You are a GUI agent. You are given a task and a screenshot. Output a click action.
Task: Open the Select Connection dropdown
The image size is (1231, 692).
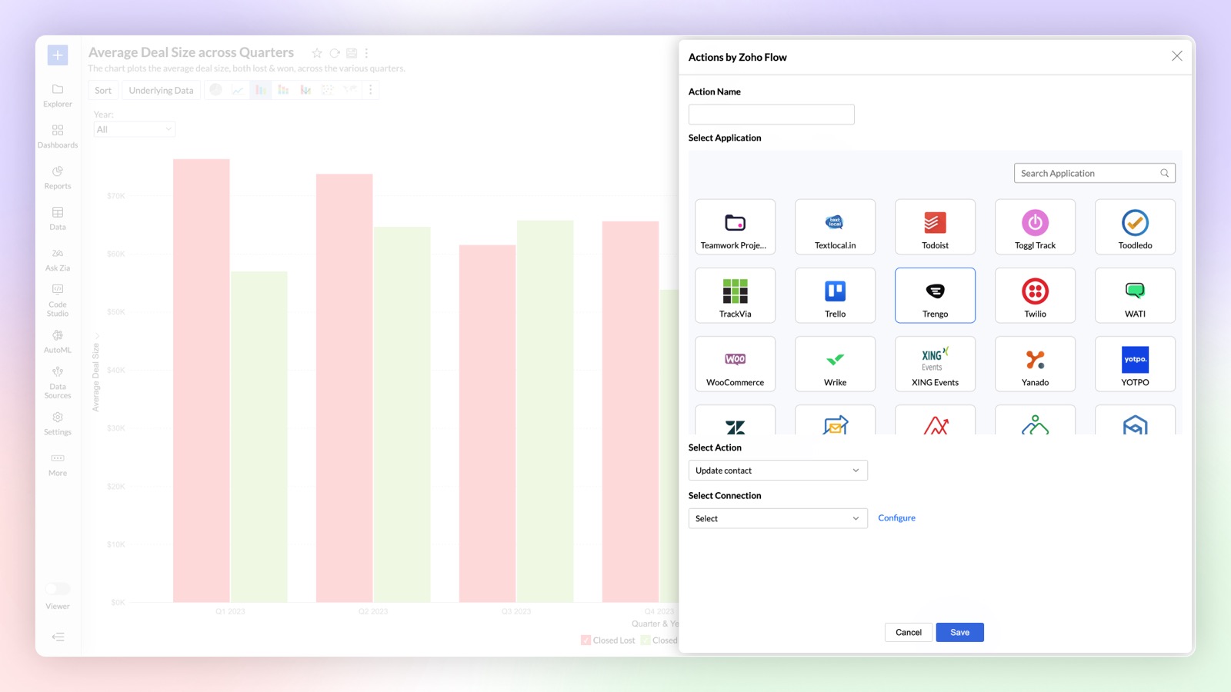[778, 518]
